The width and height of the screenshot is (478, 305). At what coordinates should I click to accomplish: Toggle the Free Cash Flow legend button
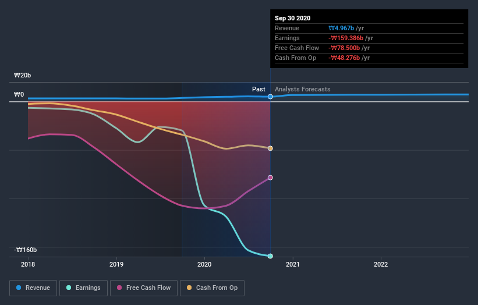[144, 288]
